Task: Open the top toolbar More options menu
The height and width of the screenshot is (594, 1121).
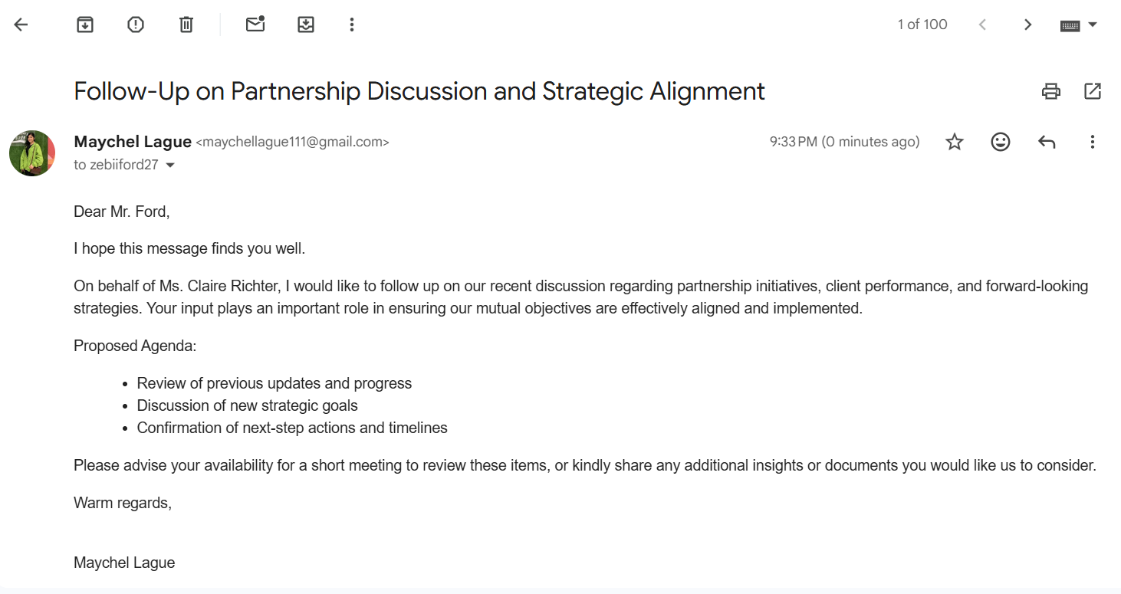Action: click(x=352, y=25)
